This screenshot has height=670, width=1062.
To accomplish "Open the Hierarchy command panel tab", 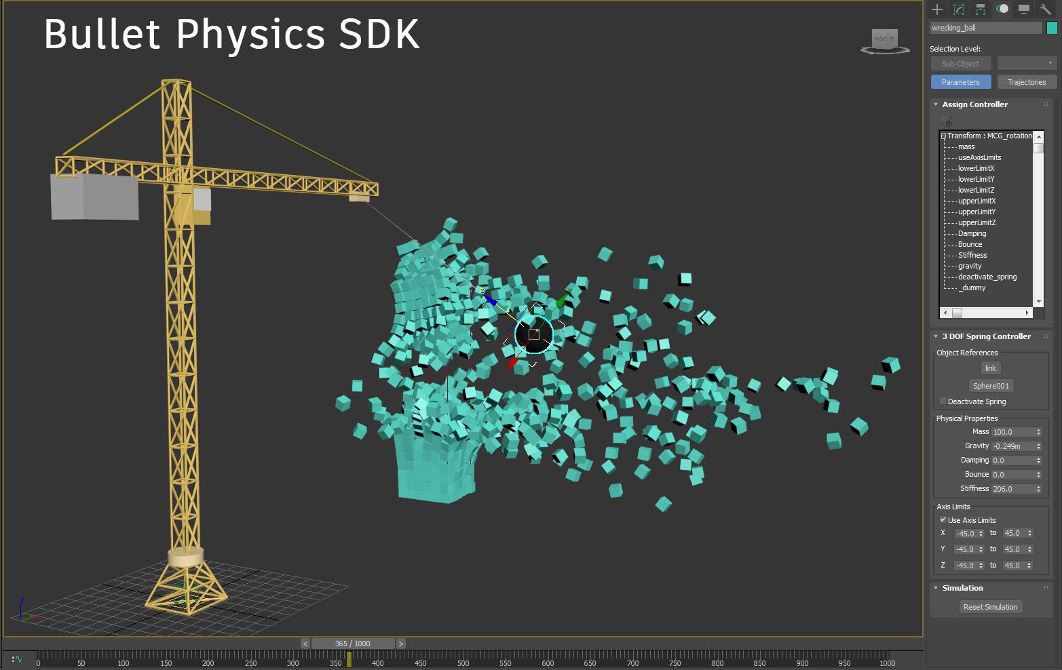I will (x=981, y=9).
